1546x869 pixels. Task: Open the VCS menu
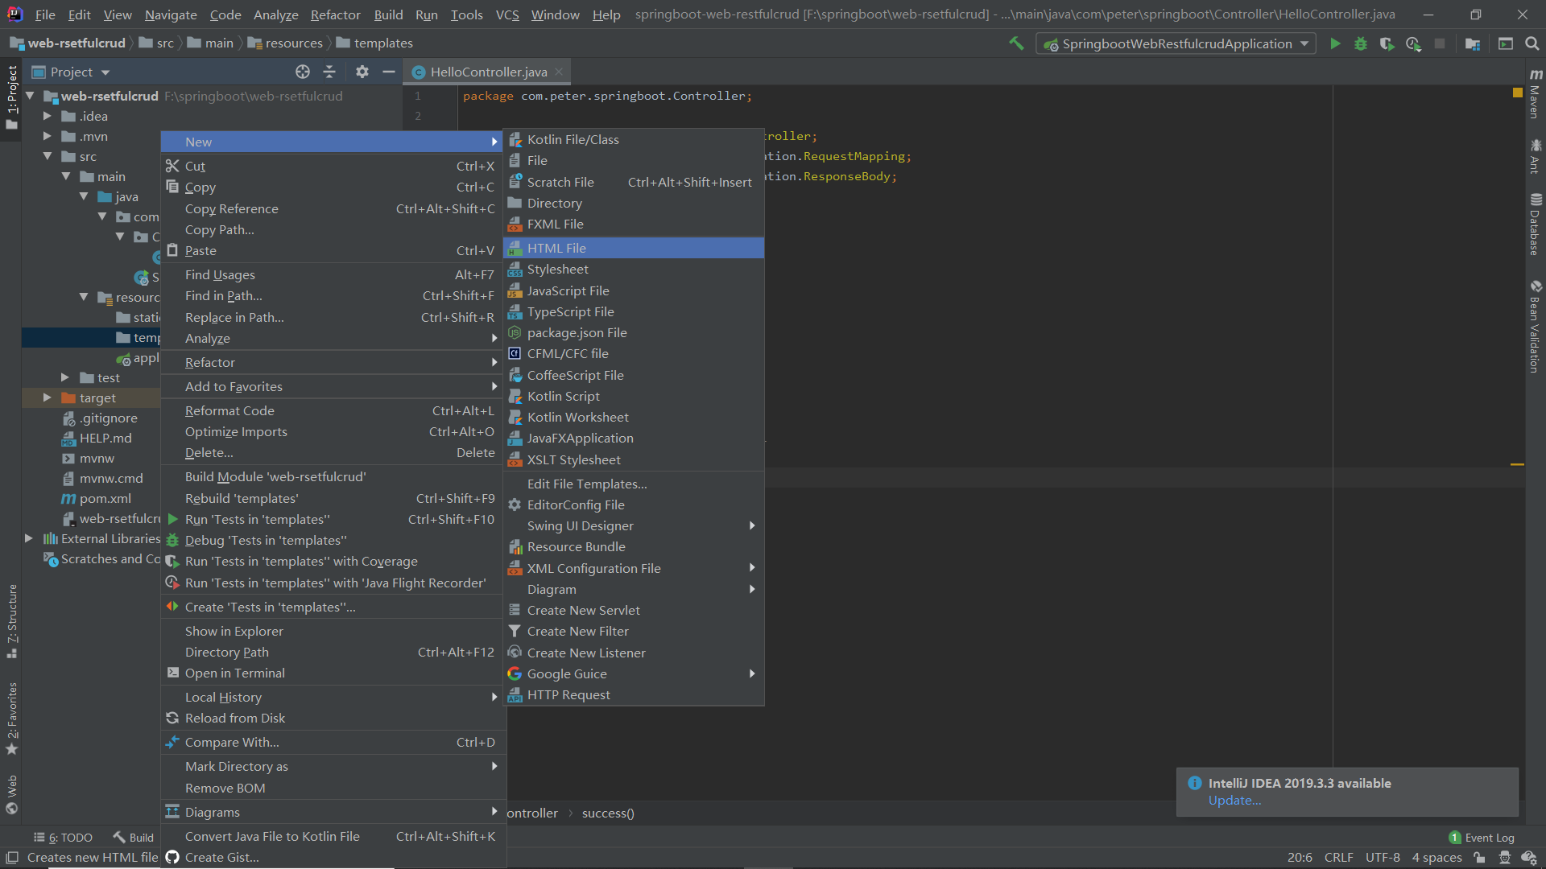click(507, 14)
